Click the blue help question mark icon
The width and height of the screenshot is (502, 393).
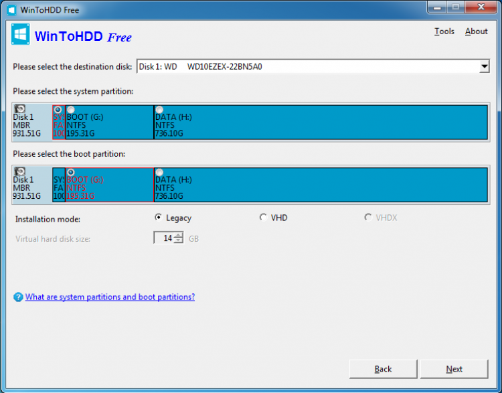(x=18, y=297)
